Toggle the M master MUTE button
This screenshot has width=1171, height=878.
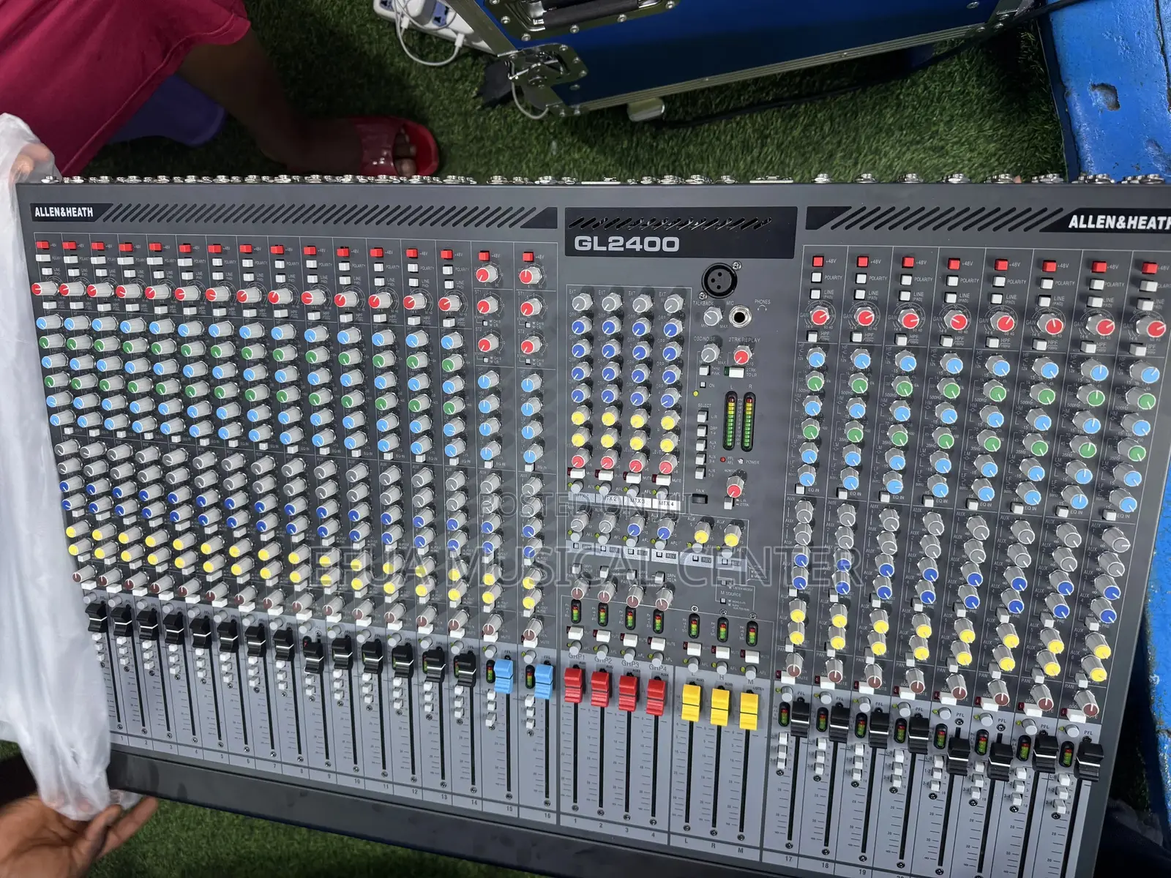click(752, 656)
